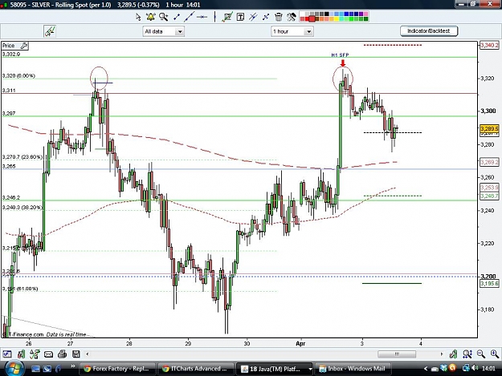Expand the Java Platform taskbar group arrow

(310, 369)
